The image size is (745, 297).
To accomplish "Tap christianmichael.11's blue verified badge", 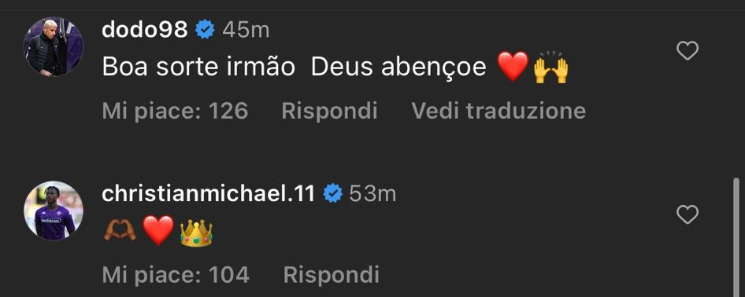I will pos(332,194).
